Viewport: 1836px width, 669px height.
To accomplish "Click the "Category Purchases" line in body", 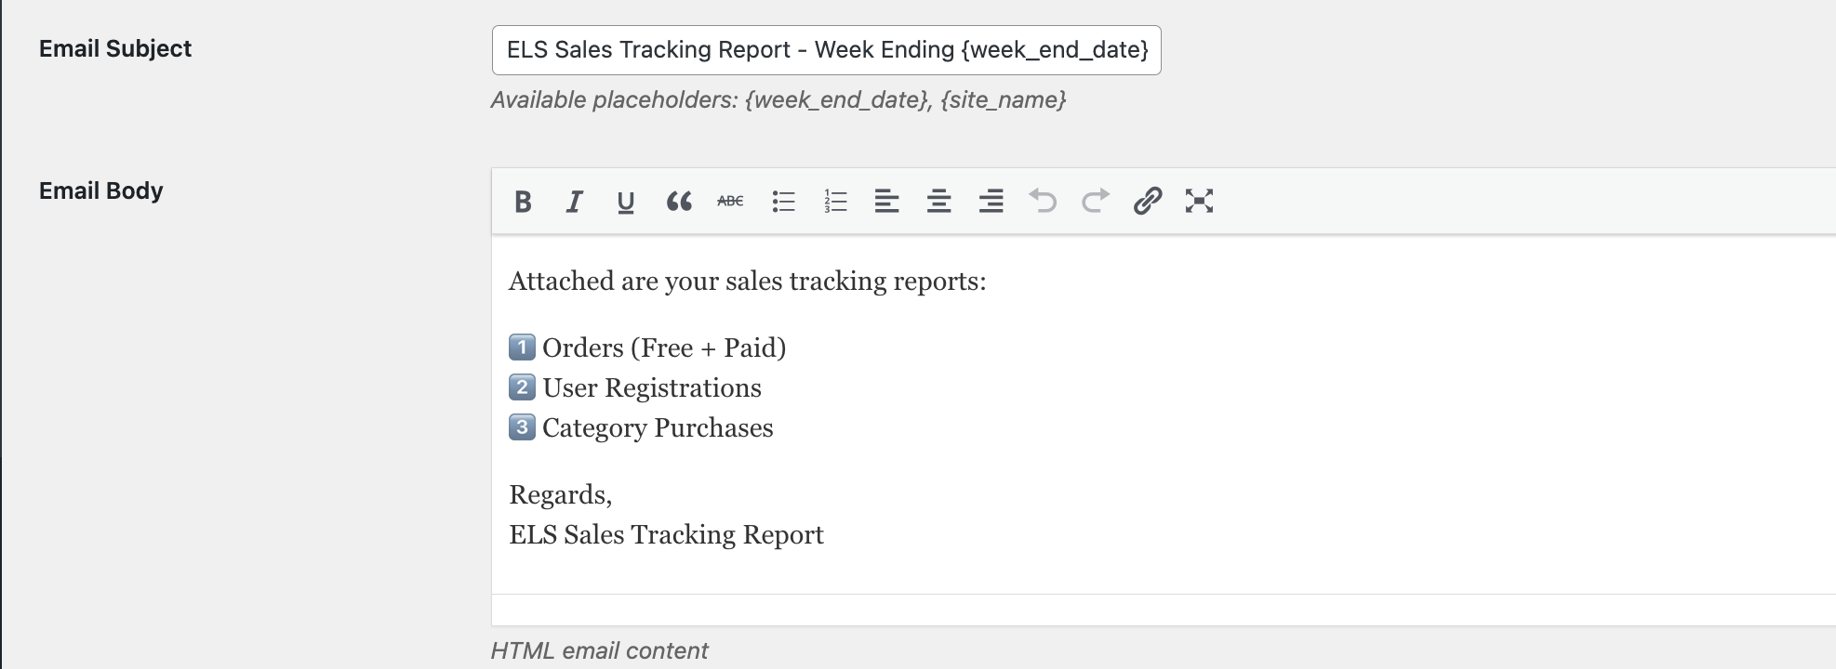I will (x=658, y=428).
